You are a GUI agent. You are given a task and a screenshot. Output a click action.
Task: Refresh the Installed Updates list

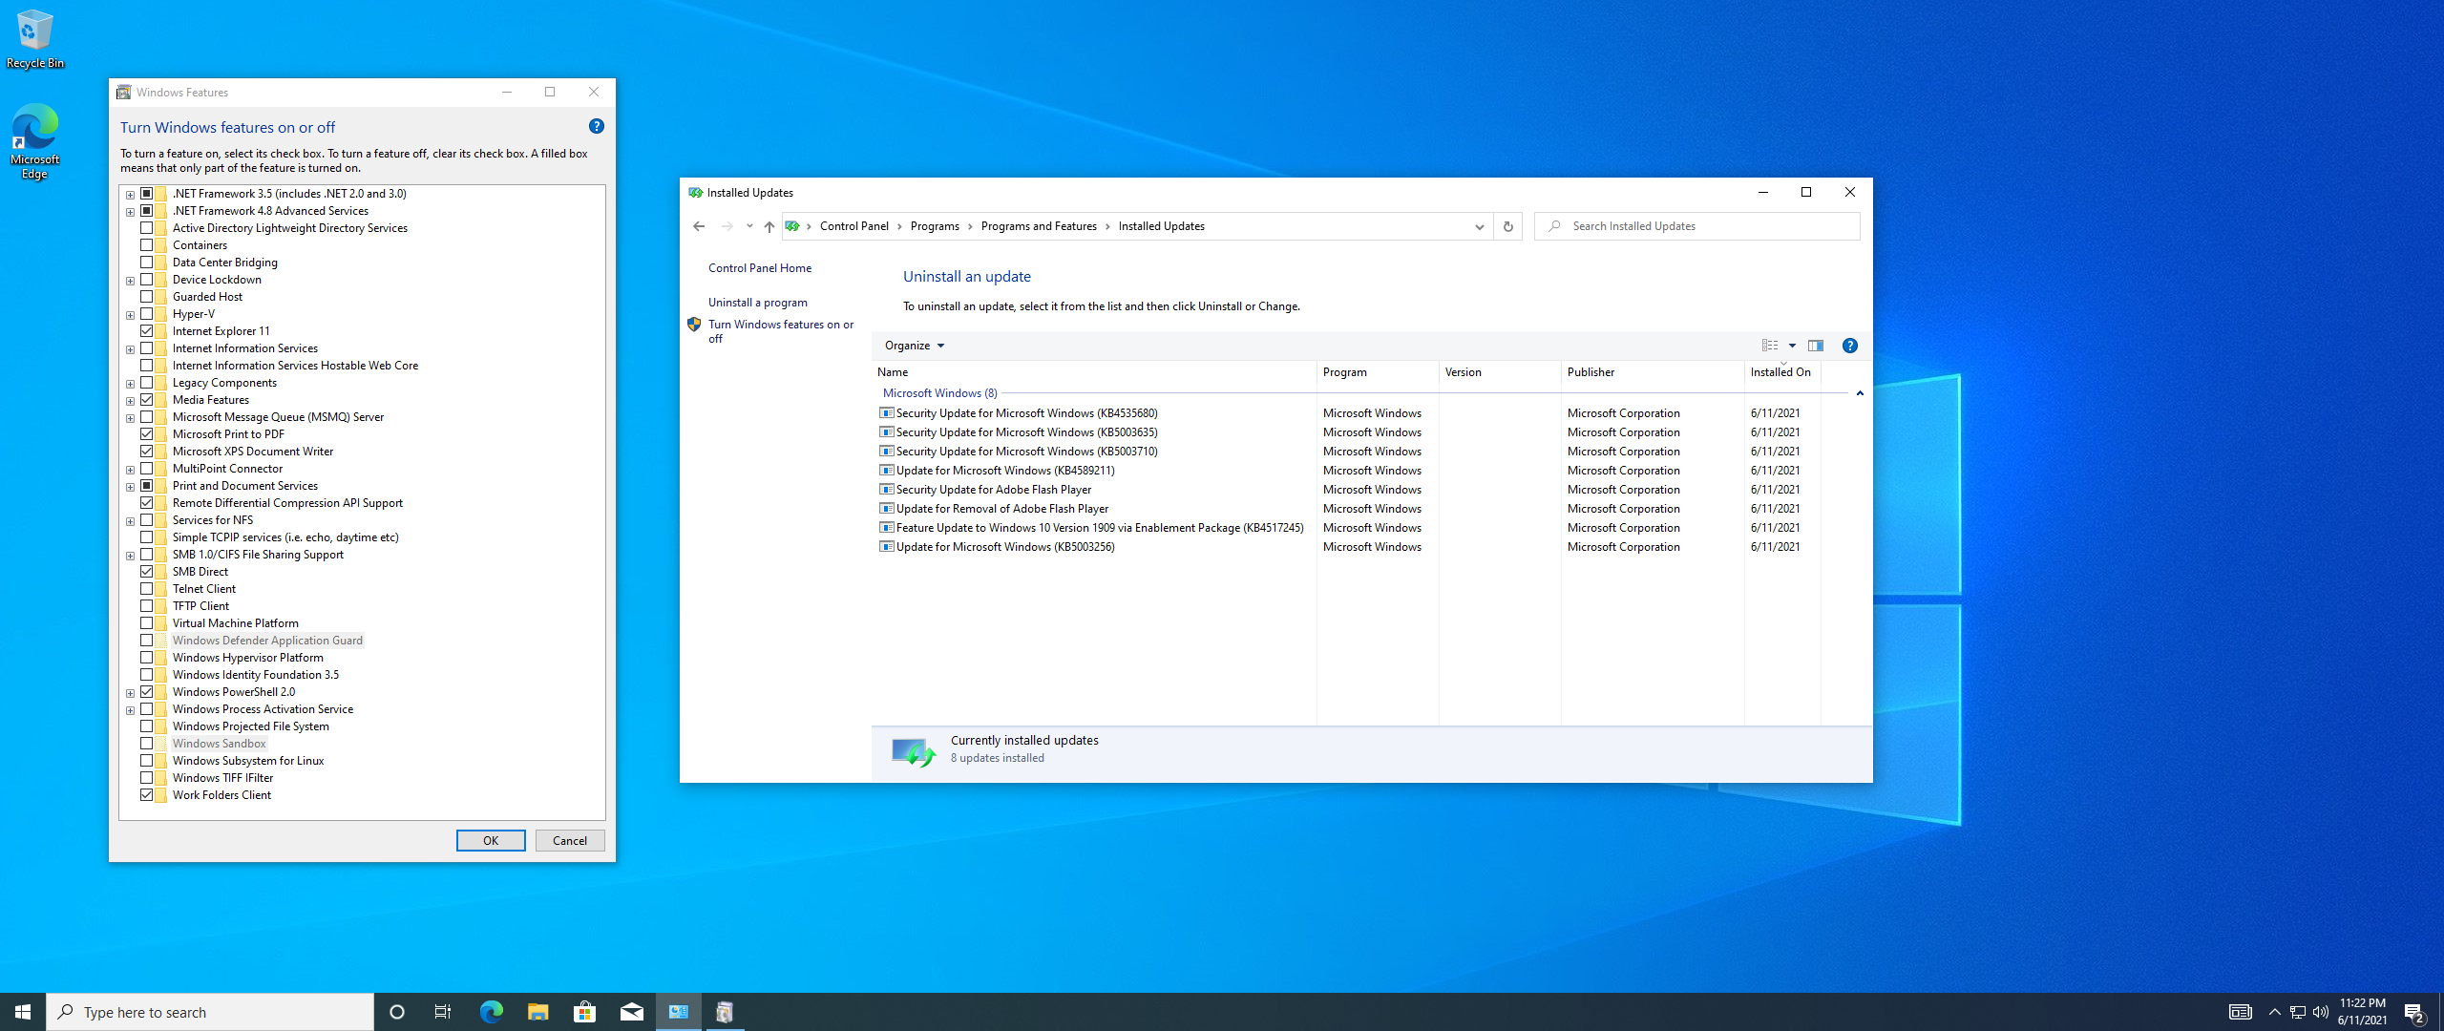1508,226
